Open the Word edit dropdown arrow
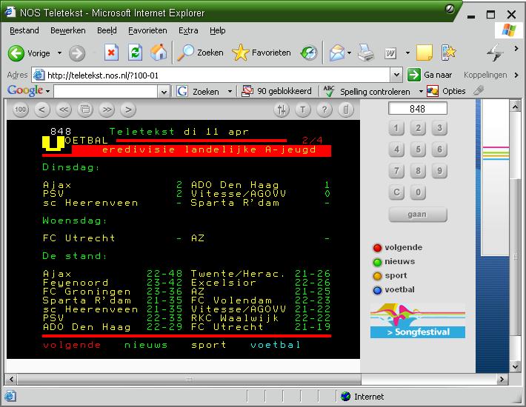Screen dimensions: 526x407 pos(407,53)
